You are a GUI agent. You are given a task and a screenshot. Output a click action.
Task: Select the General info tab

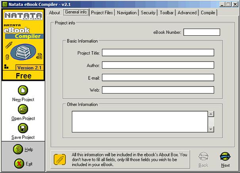pos(76,12)
